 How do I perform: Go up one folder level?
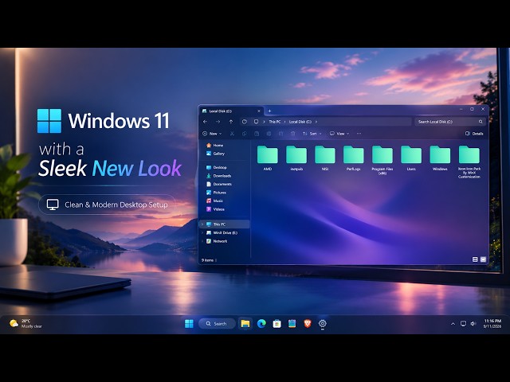231,122
